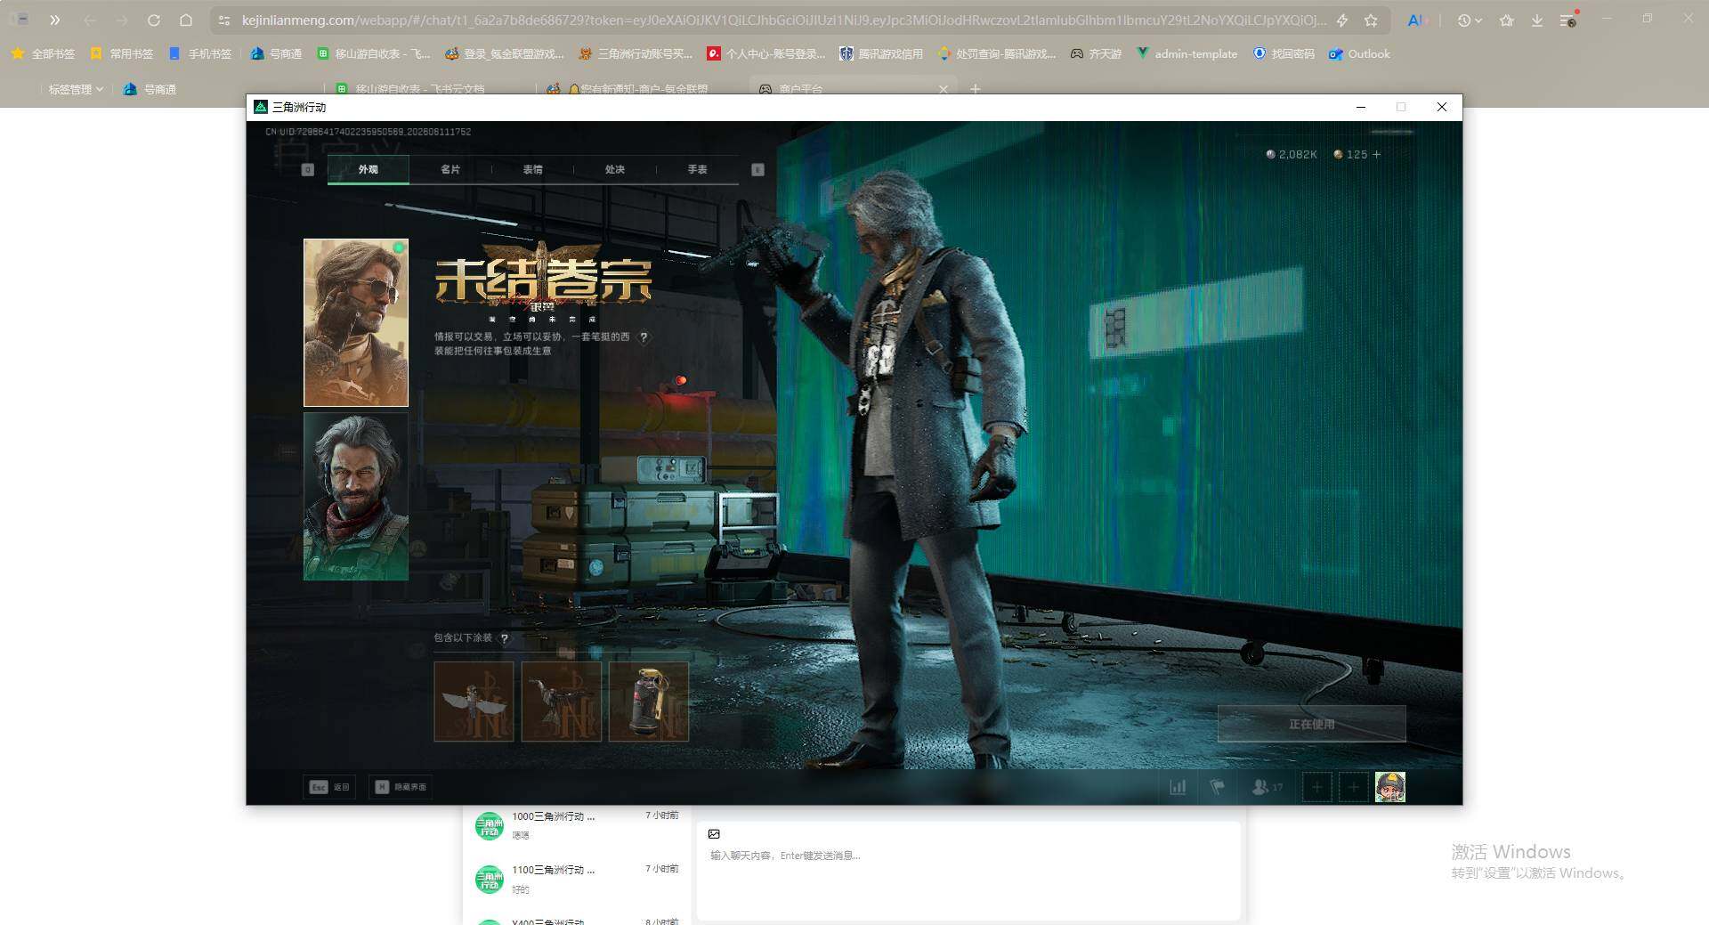Close the 商户平台 browser tab
Screen dimensions: 1709x925
944,89
